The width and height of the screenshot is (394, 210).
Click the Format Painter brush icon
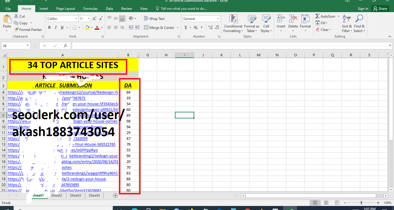[x=16, y=29]
